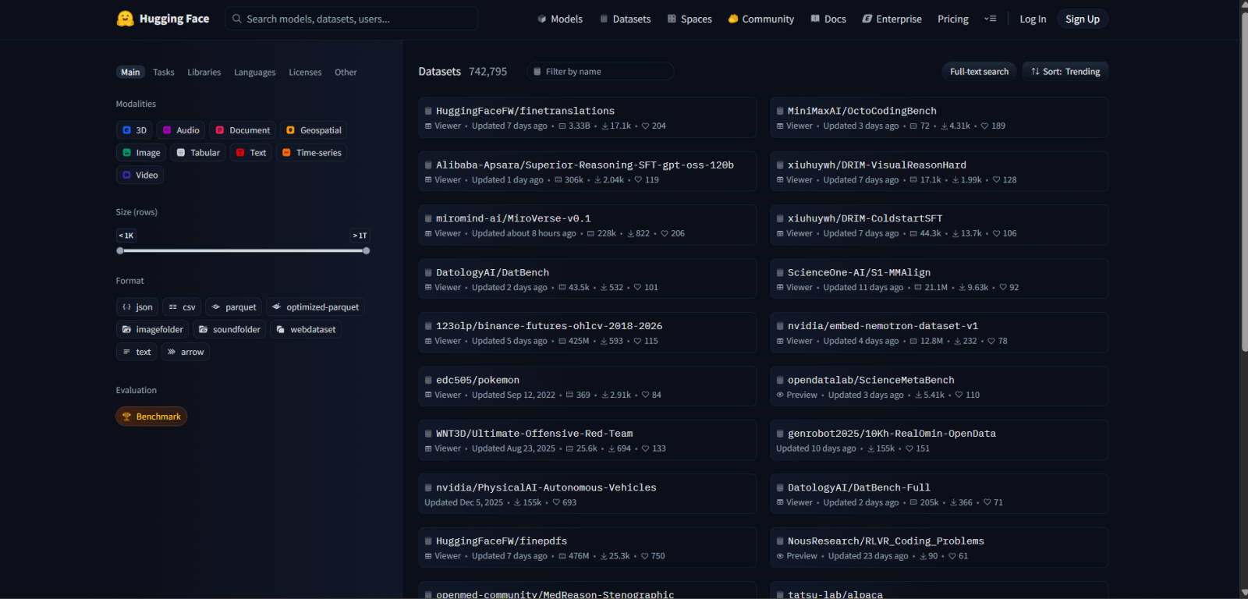Toggle the Benchmark evaluation filter

[x=151, y=416]
